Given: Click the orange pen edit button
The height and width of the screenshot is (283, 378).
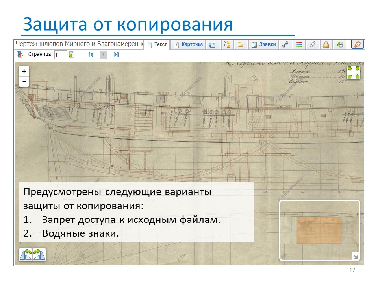Looking at the screenshot, I should coord(357,44).
